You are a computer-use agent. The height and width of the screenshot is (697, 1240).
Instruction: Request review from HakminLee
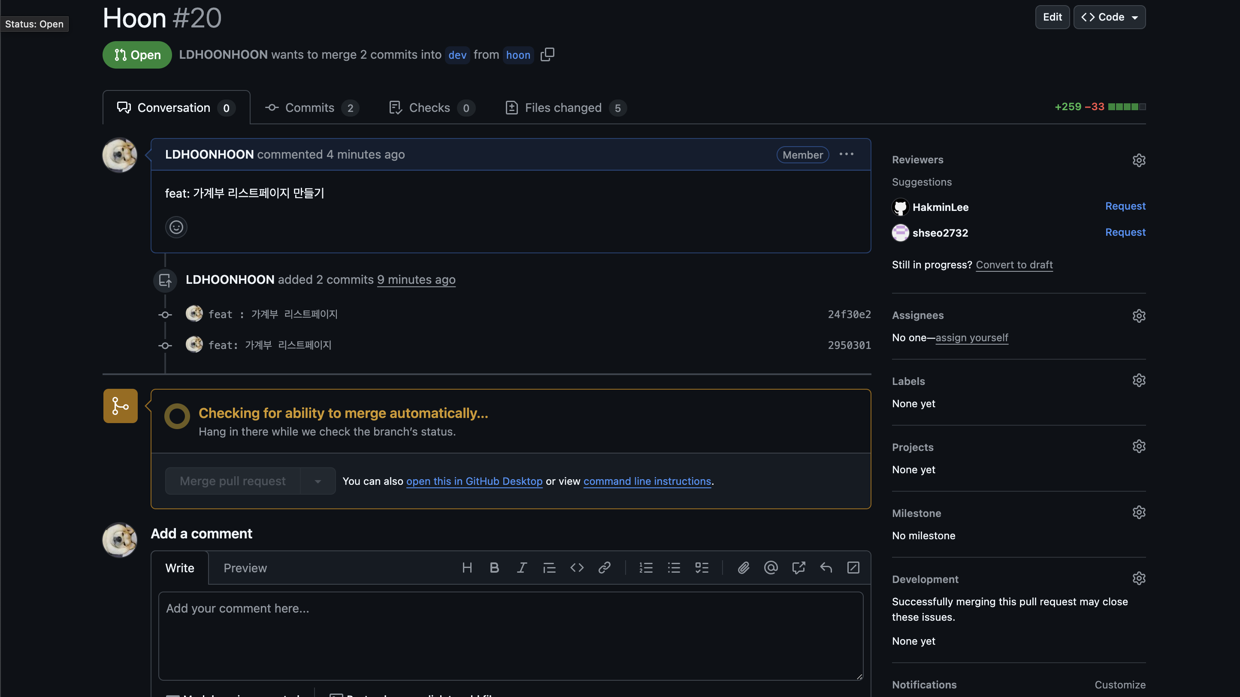[x=1125, y=206]
